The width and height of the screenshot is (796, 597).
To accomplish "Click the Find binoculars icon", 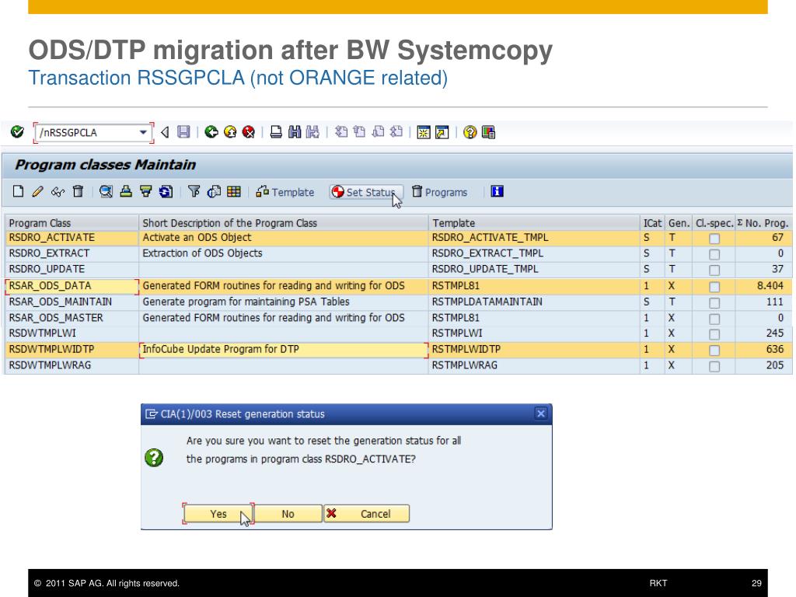I will tap(295, 132).
